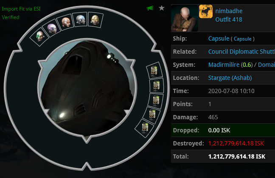
Task: Click the green megaphone report icon
Action: tap(150, 8)
